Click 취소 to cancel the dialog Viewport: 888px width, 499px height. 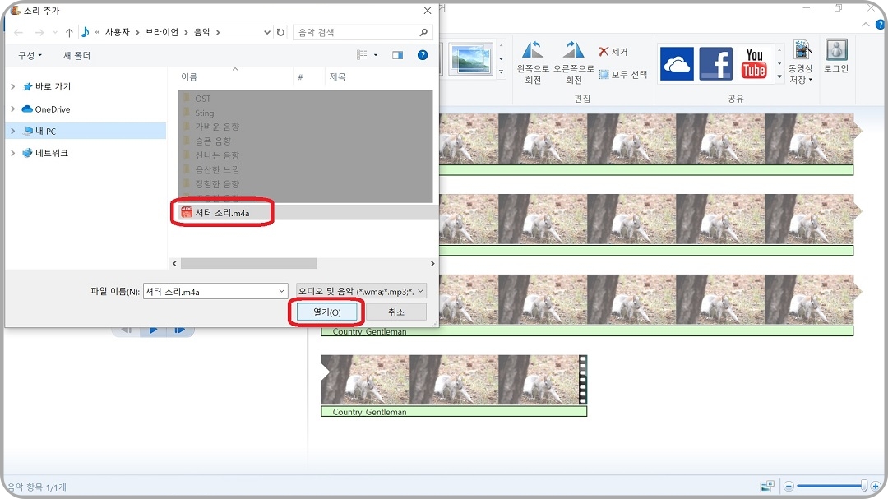395,311
